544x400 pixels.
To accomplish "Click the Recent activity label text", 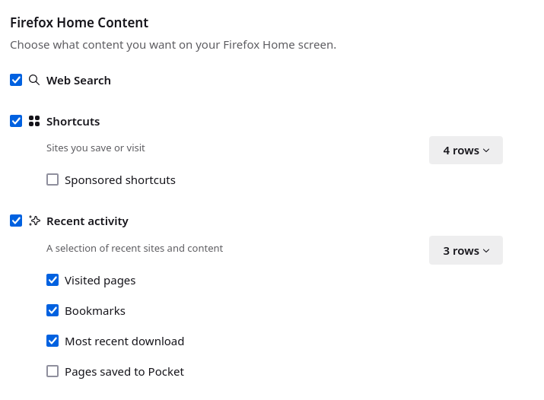I will [x=87, y=221].
